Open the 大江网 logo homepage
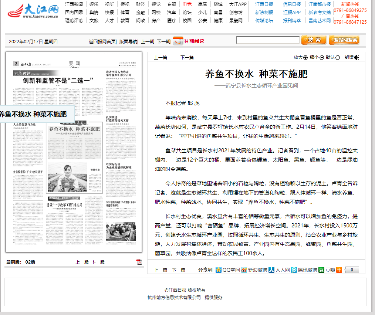375x315 pixels. pos(33,11)
